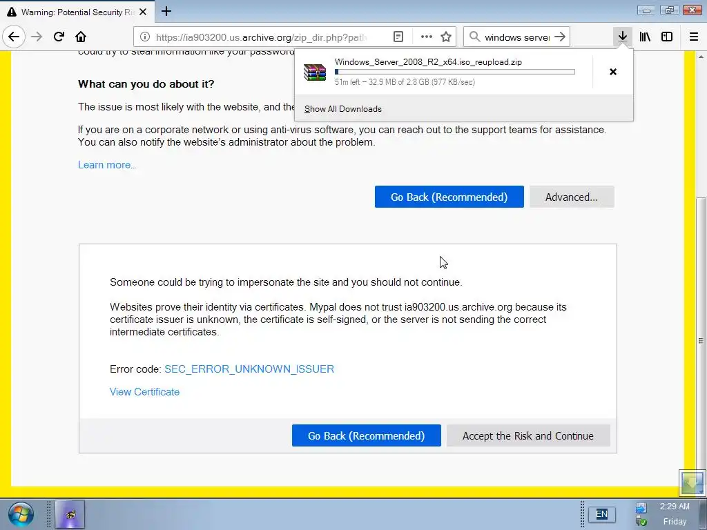707x530 pixels.
Task: Open Show All Downloads
Action: [342, 108]
